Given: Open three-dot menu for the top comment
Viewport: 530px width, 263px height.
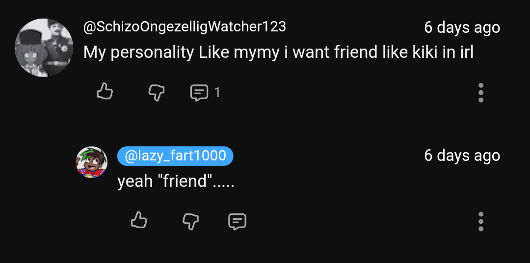Looking at the screenshot, I should click(x=480, y=92).
